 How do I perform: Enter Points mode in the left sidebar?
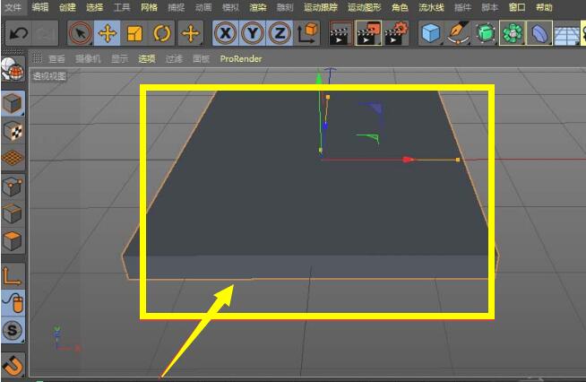tap(13, 186)
